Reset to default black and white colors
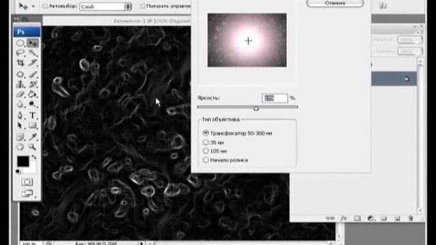436x245 pixels. (x=18, y=171)
